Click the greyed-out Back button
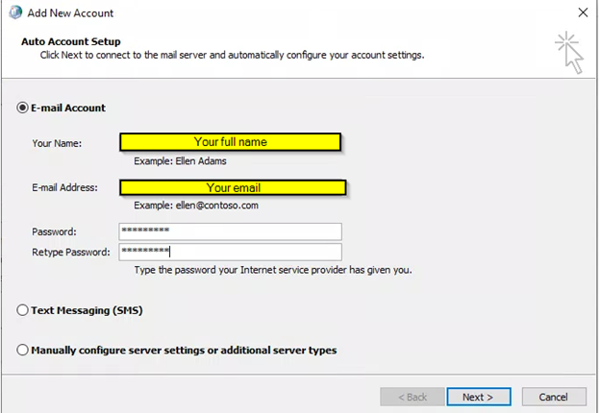 (x=411, y=397)
